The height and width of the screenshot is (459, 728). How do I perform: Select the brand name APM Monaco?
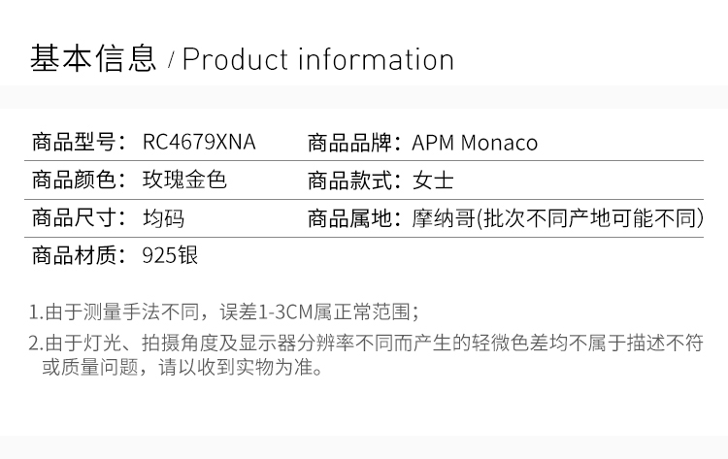pyautogui.click(x=475, y=143)
